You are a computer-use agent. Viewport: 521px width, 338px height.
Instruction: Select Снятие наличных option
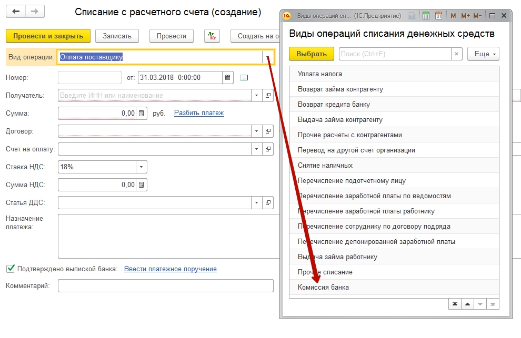tap(394, 166)
